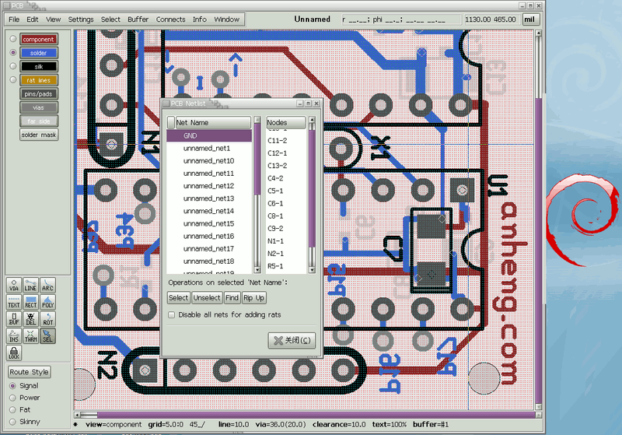Activate the THRM thermal tool
This screenshot has width=622, height=435.
(x=31, y=337)
